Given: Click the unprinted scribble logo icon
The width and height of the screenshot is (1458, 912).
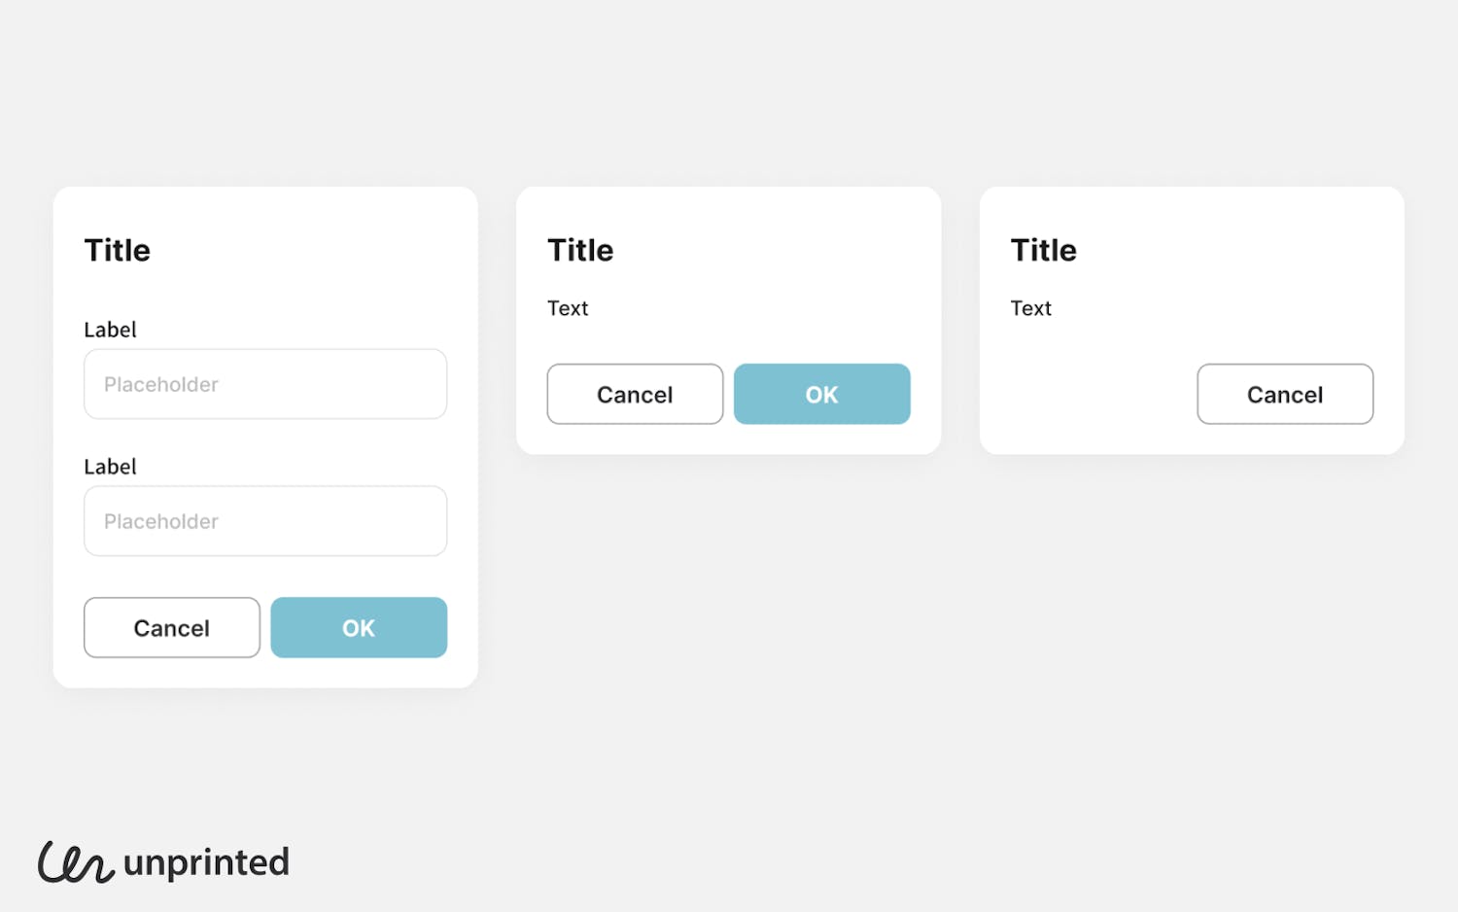Looking at the screenshot, I should pos(75,861).
